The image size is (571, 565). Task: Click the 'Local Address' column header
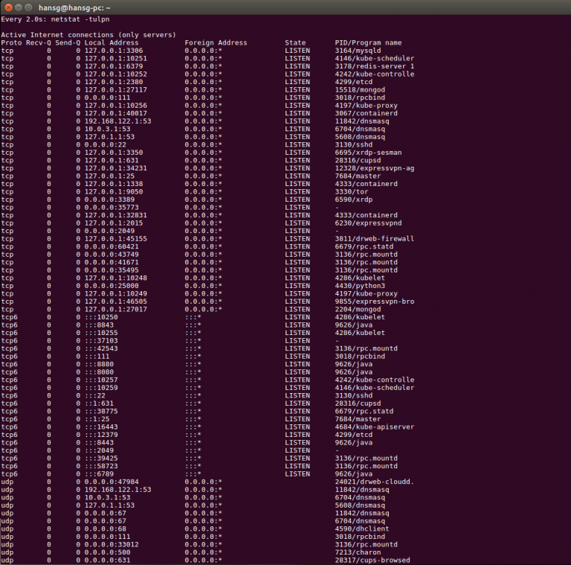pyautogui.click(x=110, y=43)
